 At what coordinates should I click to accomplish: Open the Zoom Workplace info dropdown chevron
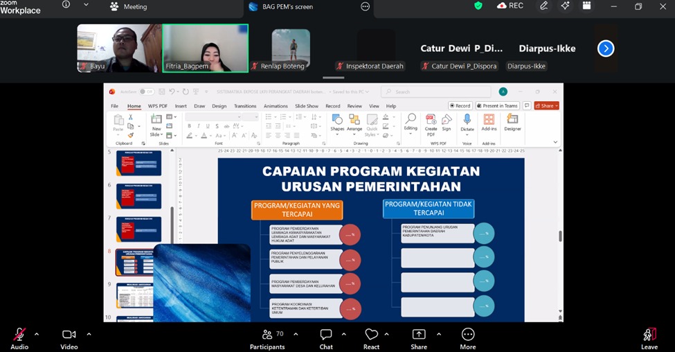pyautogui.click(x=86, y=5)
